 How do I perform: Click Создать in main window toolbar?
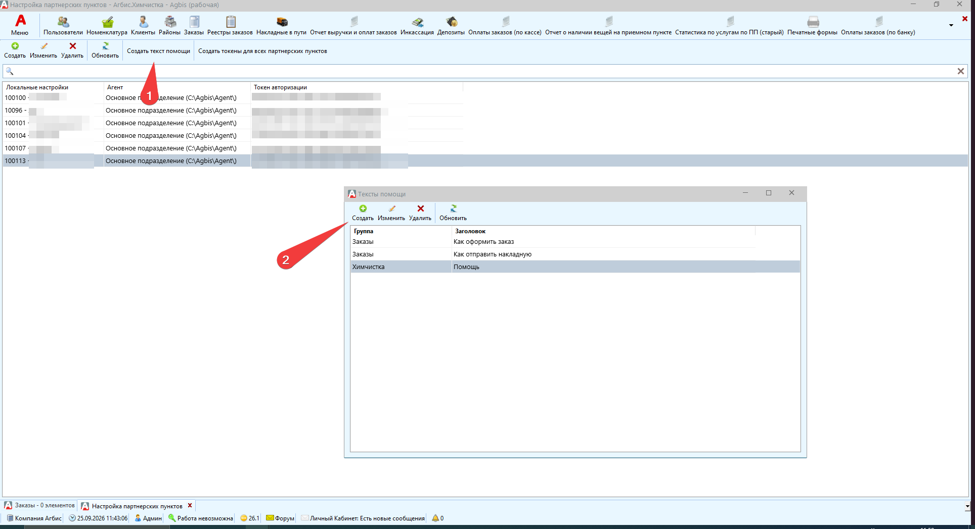pos(15,50)
